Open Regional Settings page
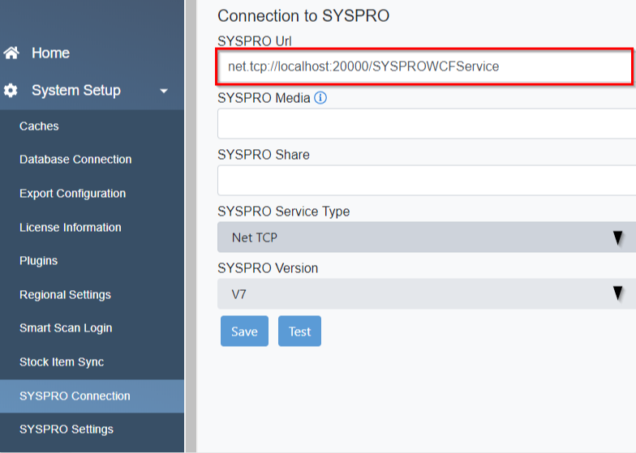Viewport: 636px width, 453px height. pyautogui.click(x=65, y=295)
